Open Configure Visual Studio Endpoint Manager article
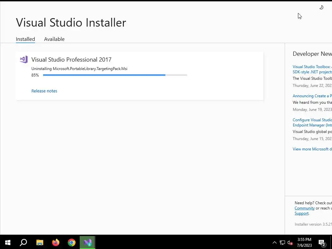332x249 pixels. [x=312, y=122]
